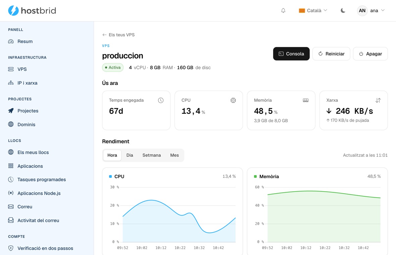Screen dimensions: 396x255
Task: Switch to the Mes tab
Action: tap(175, 155)
